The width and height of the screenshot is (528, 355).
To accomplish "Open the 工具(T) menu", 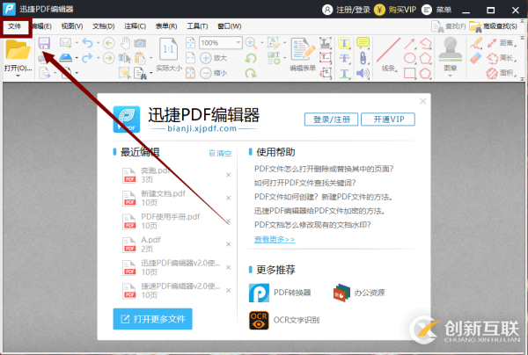I will coord(197,26).
